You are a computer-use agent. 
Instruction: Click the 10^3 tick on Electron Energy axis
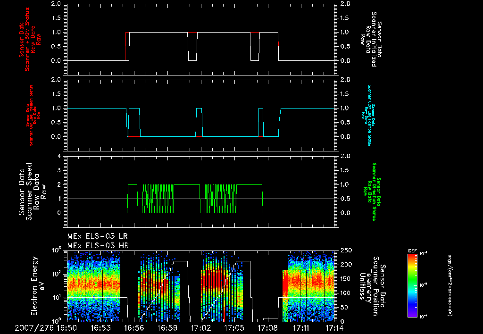point(56,250)
